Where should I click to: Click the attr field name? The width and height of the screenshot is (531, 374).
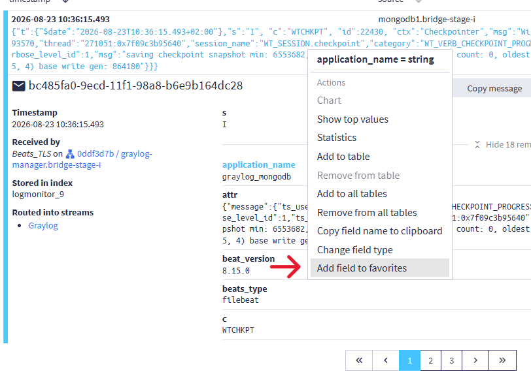point(230,195)
